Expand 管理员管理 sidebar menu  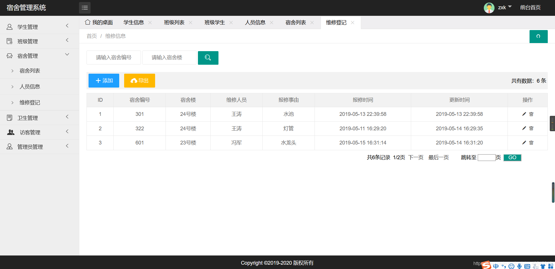39,147
